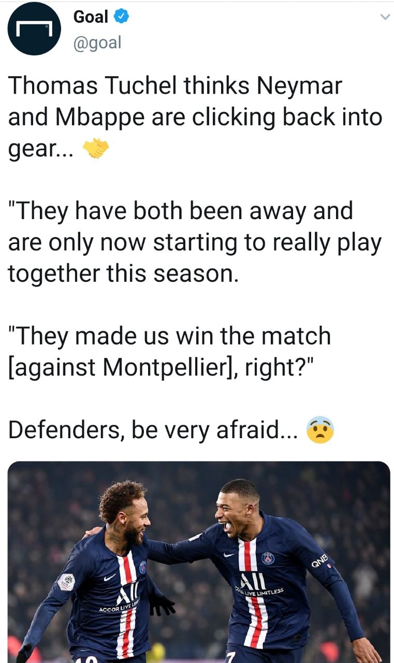Click the fearful face emoji
Image resolution: width=394 pixels, height=663 pixels.
click(x=320, y=431)
